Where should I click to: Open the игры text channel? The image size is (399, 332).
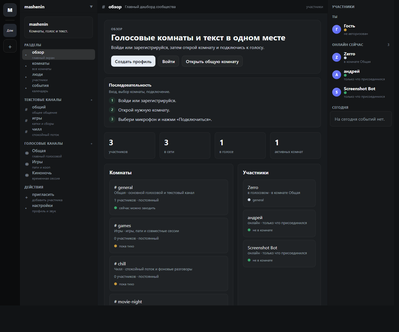[x=58, y=121]
